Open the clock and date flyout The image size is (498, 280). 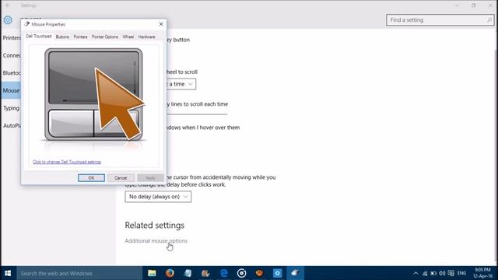click(x=482, y=273)
